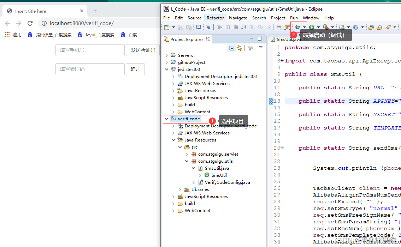Select the Project Explorer tab

pos(187,39)
